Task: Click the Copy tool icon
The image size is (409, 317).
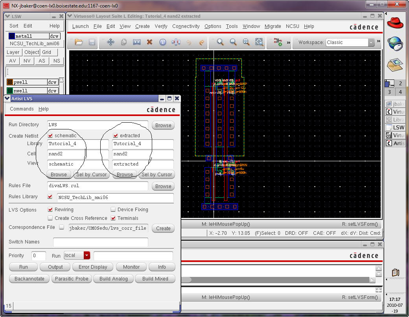Action: pyautogui.click(x=124, y=42)
